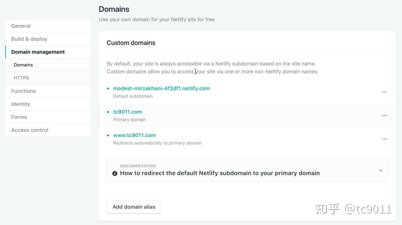
Task: Open ellipsis menu for www.tc9011.com row
Action: pos(384,139)
